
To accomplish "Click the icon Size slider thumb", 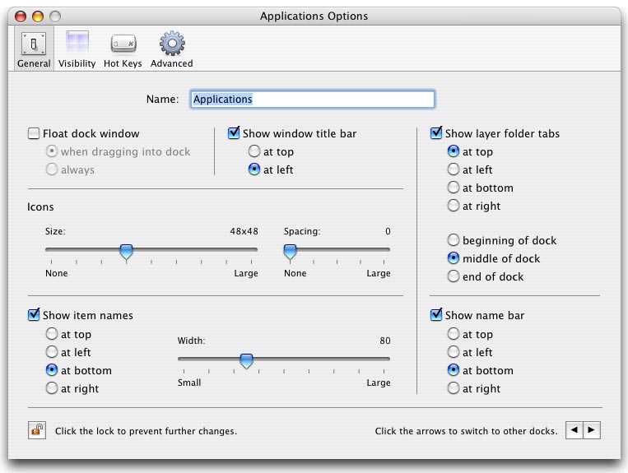I will coord(127,253).
